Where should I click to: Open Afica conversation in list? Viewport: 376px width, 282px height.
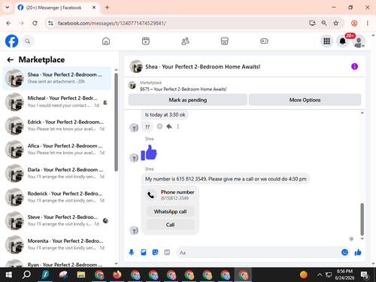pos(56,149)
